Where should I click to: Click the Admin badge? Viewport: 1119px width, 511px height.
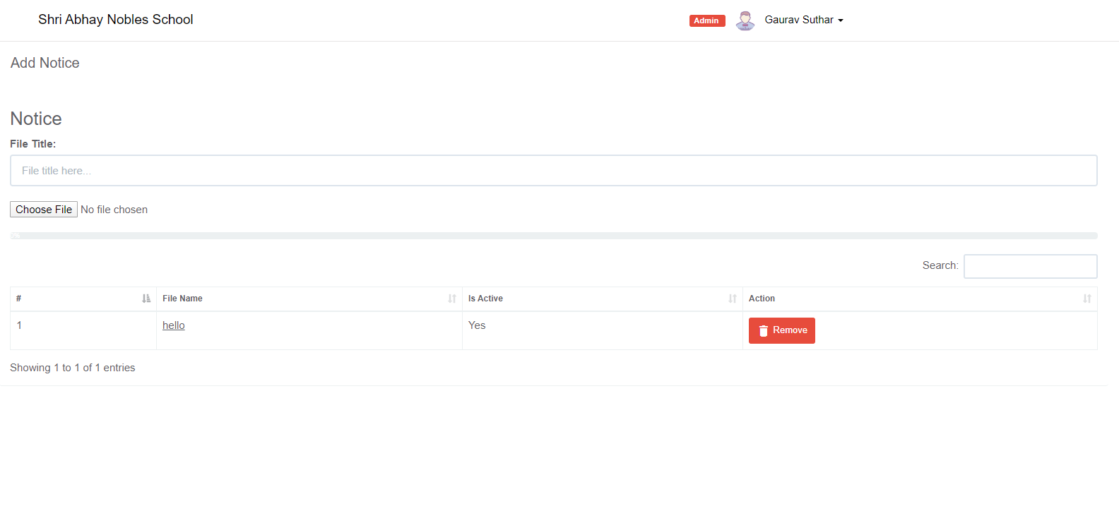707,20
